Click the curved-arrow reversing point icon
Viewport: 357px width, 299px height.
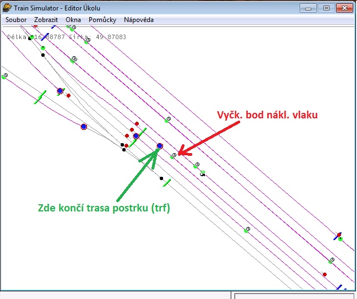(203, 173)
